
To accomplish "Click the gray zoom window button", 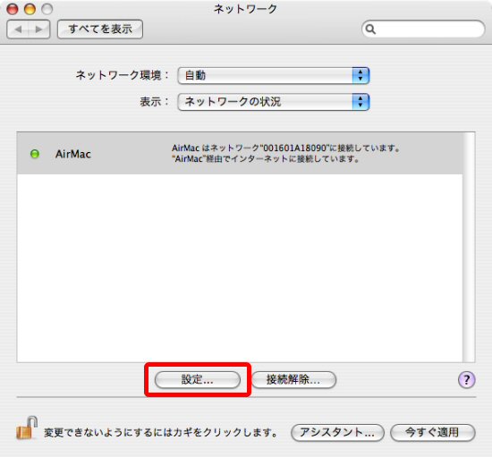I will [47, 9].
